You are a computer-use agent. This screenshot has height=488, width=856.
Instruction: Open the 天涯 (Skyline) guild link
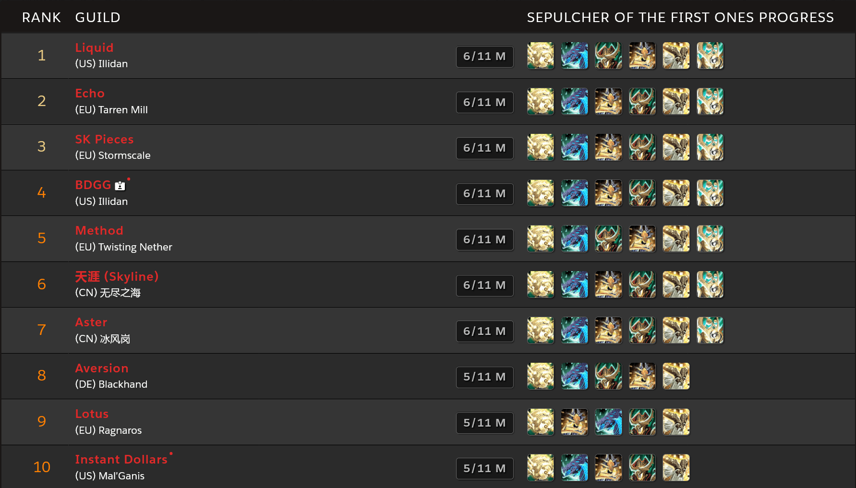[117, 276]
